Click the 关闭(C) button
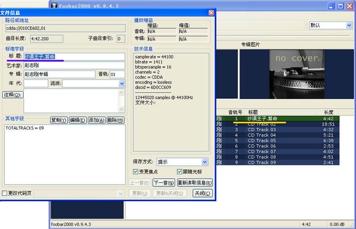356x229 pixels. (202, 193)
